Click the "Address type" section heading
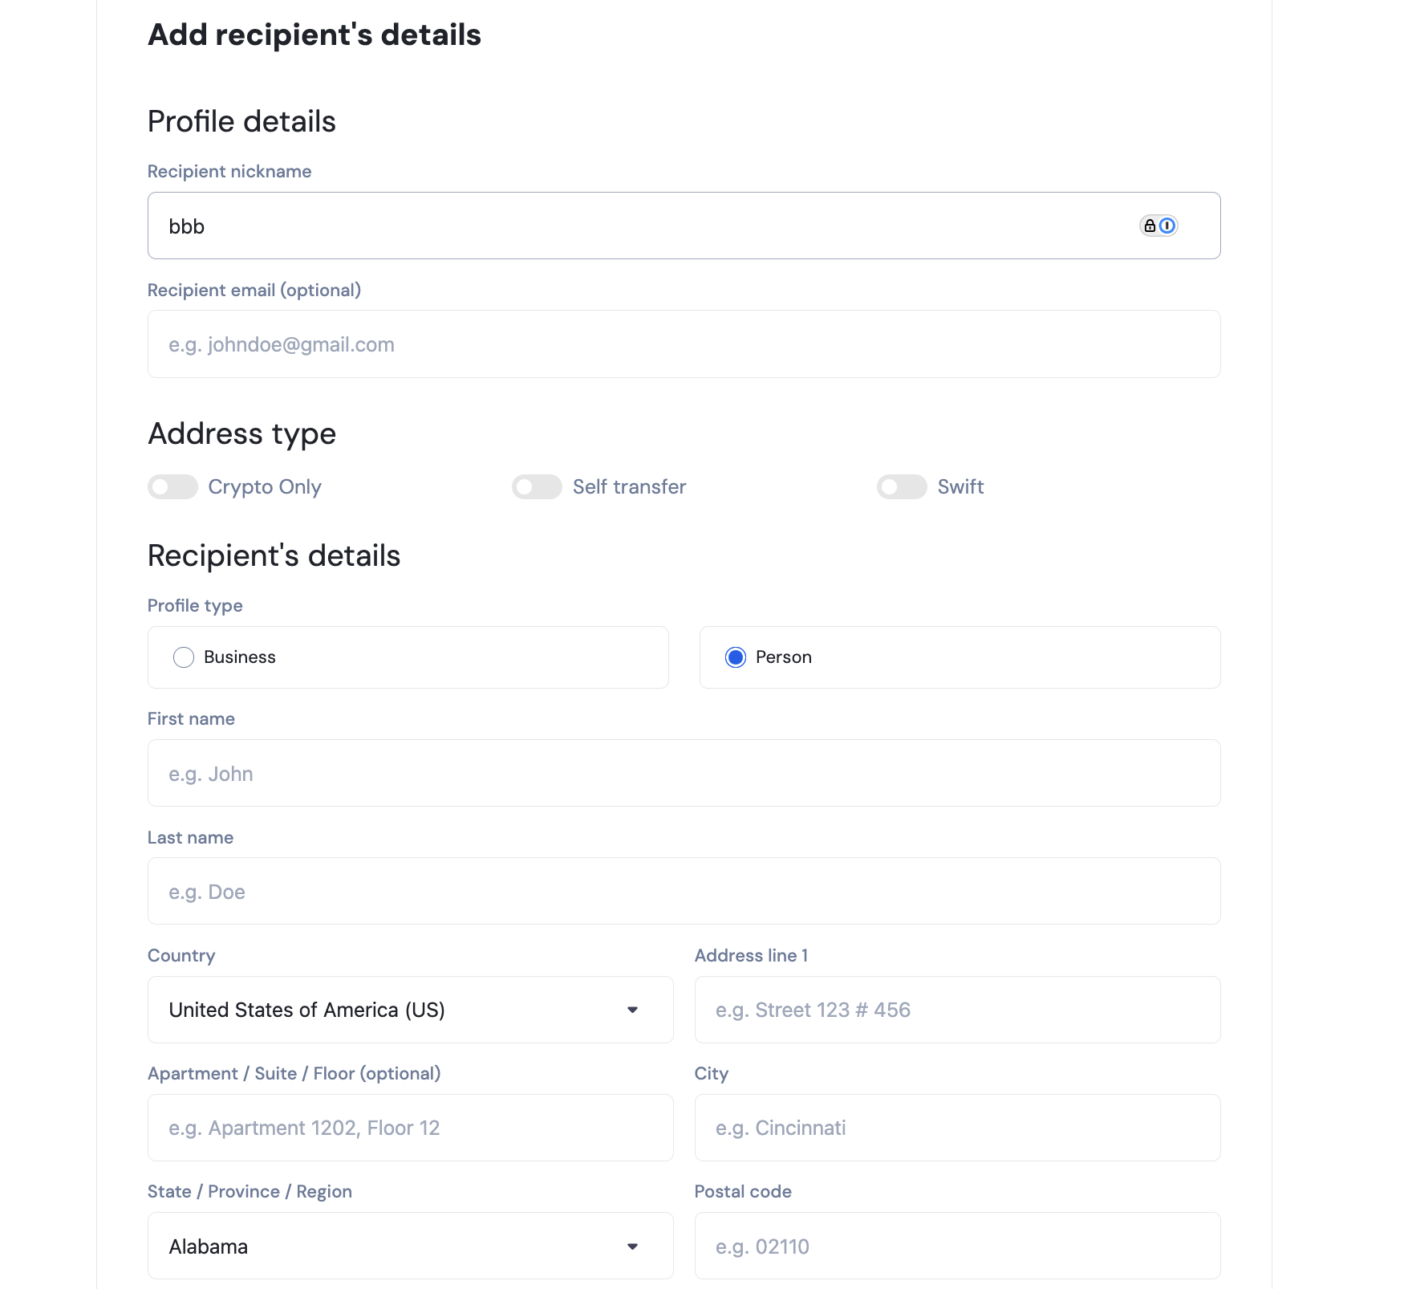Screen dimensions: 1412x1289 tap(241, 434)
